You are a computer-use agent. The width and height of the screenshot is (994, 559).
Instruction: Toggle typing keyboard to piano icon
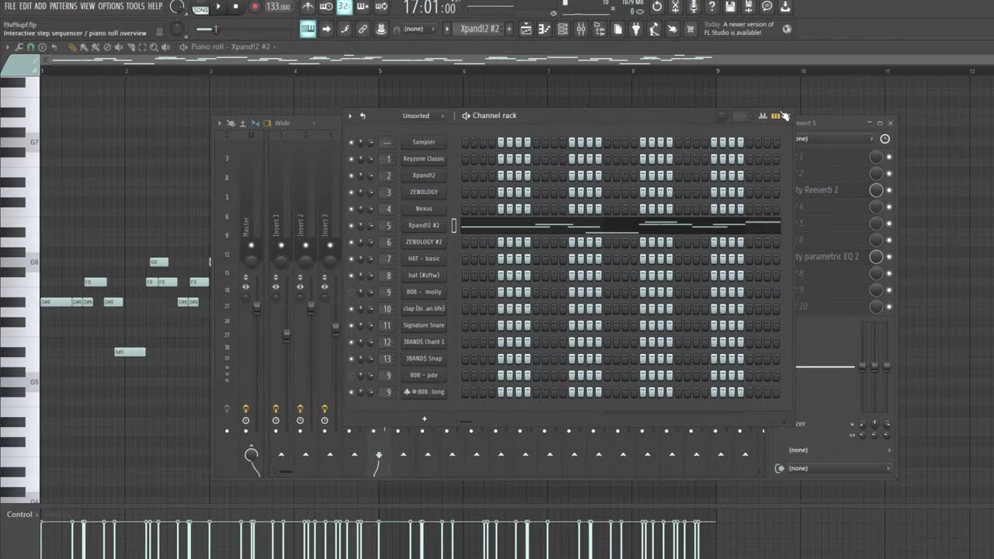point(308,30)
